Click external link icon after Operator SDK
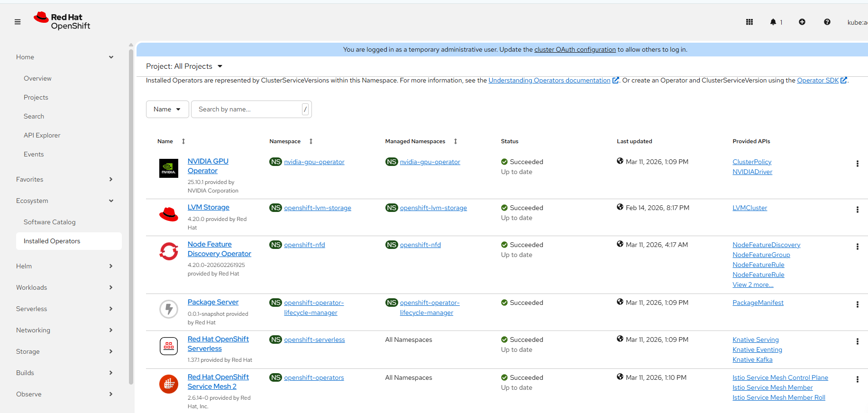Viewport: 868px width, 413px height. coord(844,80)
